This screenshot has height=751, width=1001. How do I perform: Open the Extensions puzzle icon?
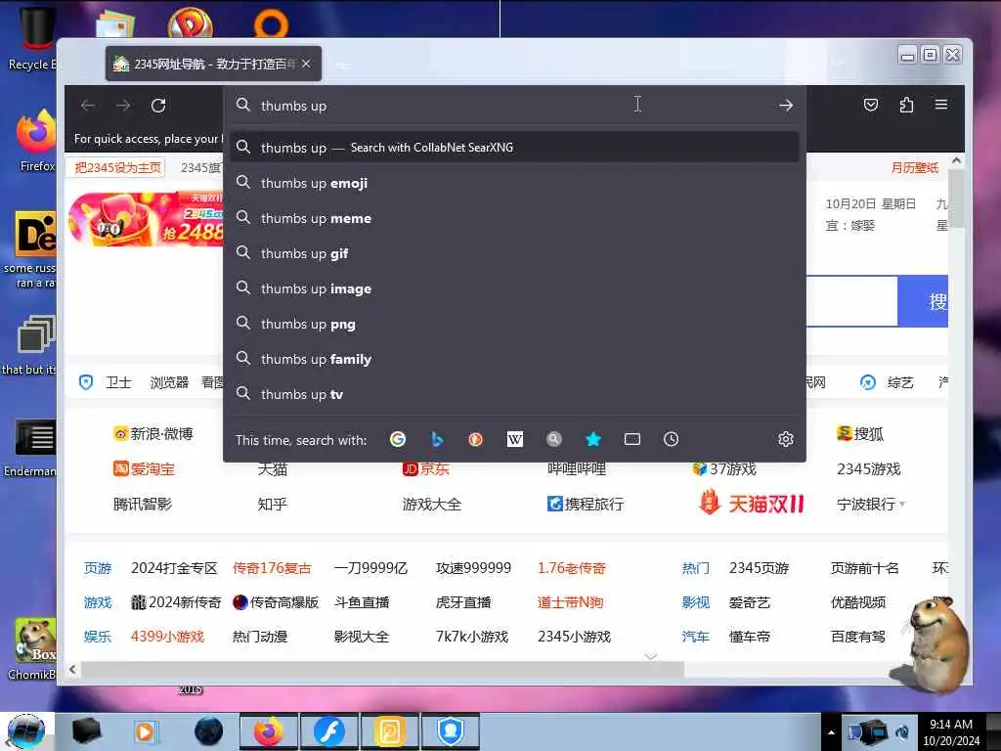906,105
